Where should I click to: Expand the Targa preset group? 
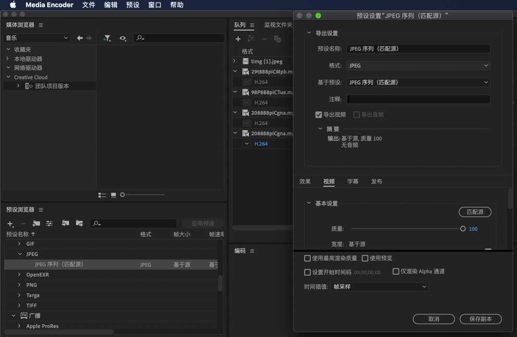coord(19,295)
